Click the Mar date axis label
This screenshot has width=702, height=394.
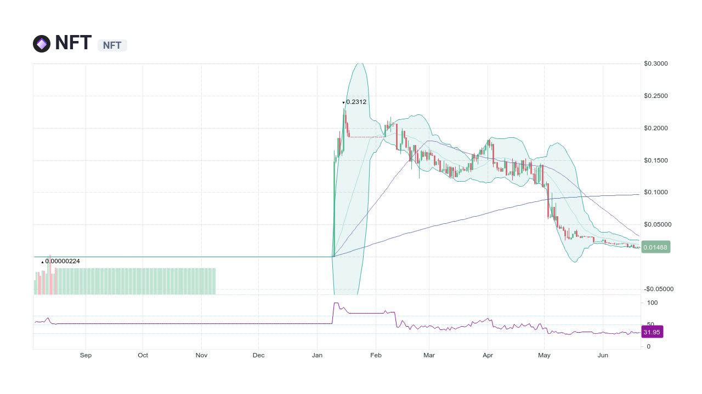(x=429, y=355)
